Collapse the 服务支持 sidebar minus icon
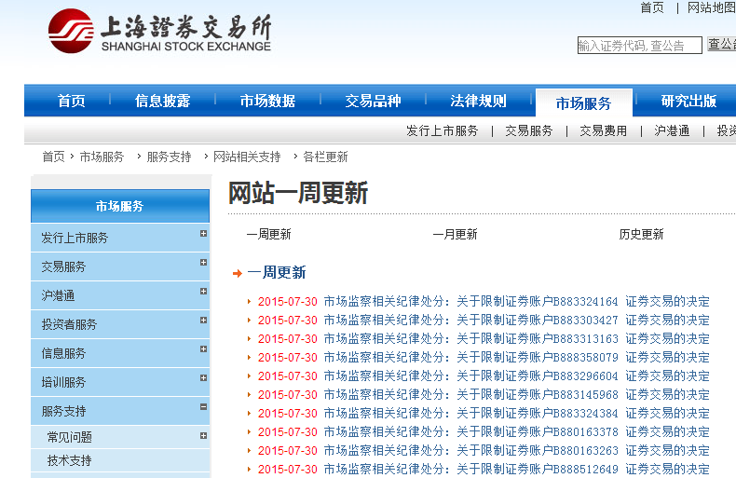736x478 pixels. [x=203, y=407]
